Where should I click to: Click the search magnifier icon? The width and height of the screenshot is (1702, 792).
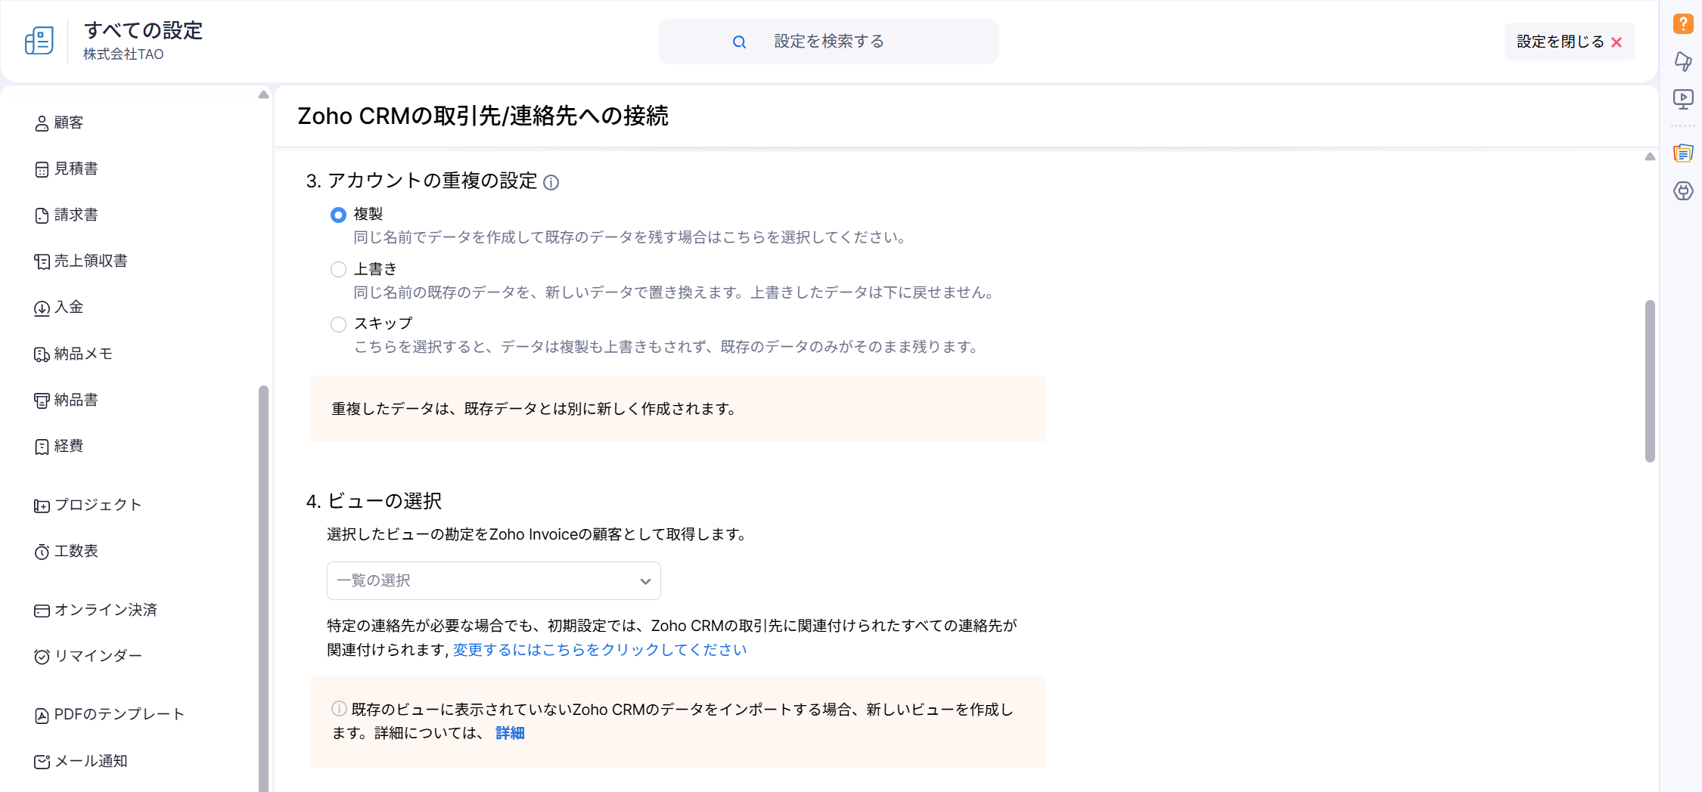pos(739,42)
